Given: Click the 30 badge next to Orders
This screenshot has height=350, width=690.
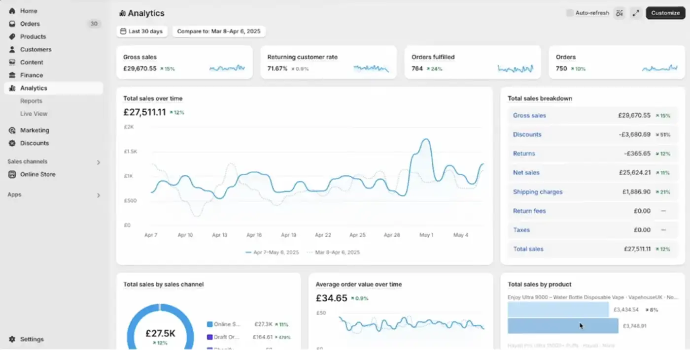Looking at the screenshot, I should pyautogui.click(x=94, y=23).
